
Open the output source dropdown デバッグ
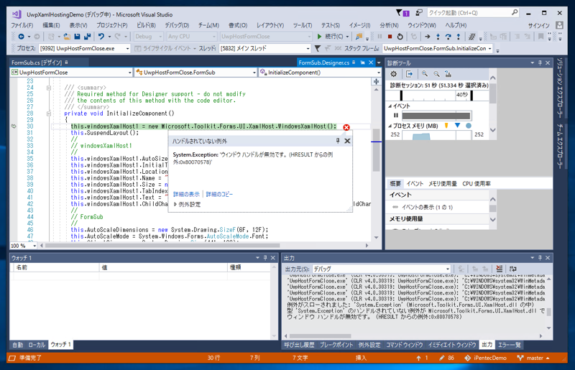382,269
